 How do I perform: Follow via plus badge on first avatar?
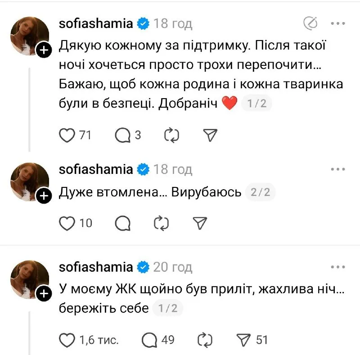point(43,50)
